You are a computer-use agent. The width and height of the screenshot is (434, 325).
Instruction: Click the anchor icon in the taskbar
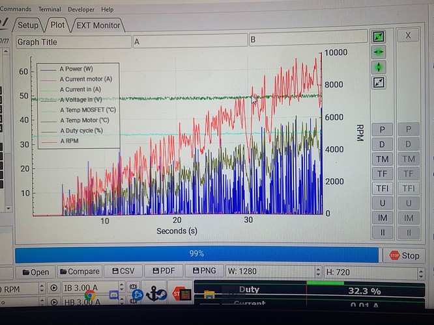coord(156,294)
